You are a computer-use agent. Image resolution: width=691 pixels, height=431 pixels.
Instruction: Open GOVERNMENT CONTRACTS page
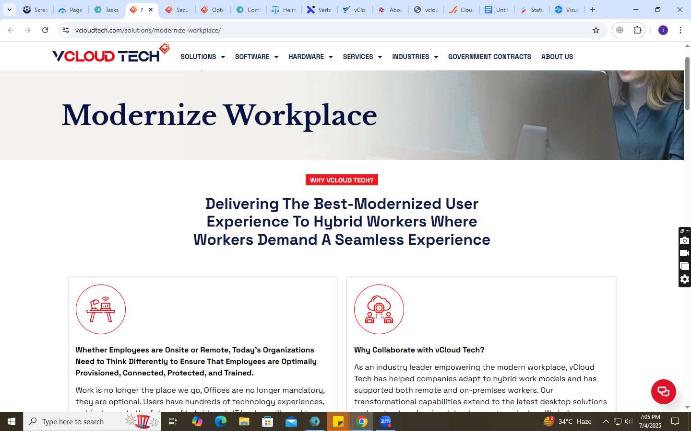click(489, 57)
